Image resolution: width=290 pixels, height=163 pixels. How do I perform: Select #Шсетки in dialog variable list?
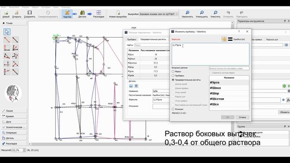point(229,99)
